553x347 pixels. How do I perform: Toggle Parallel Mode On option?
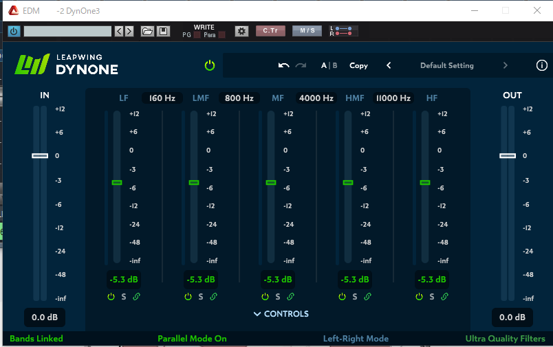click(192, 339)
